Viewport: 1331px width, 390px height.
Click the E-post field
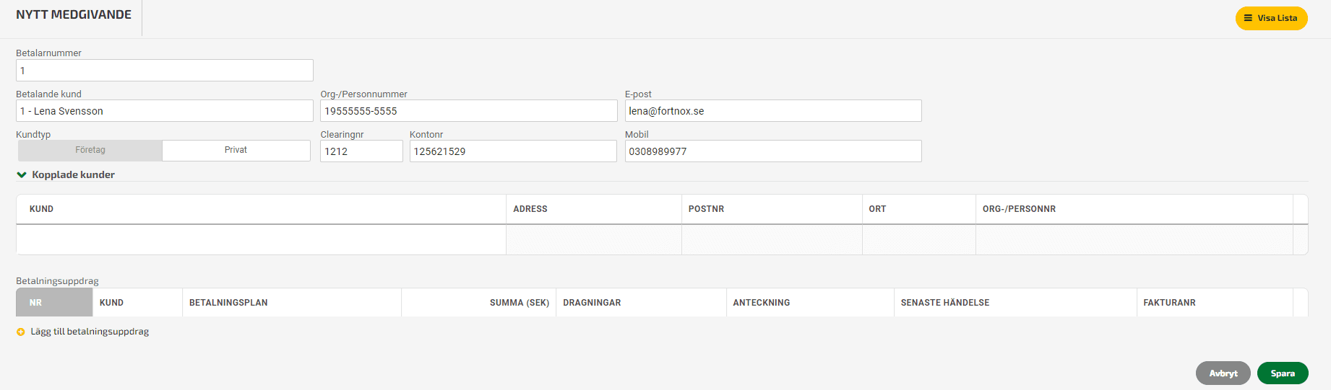pos(773,111)
